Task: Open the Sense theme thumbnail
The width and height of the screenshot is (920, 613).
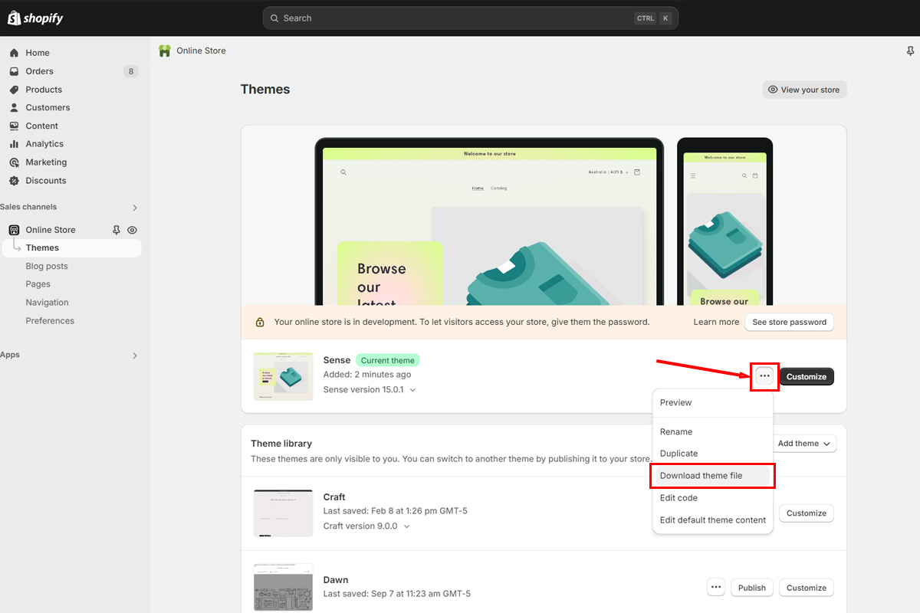Action: click(x=283, y=376)
